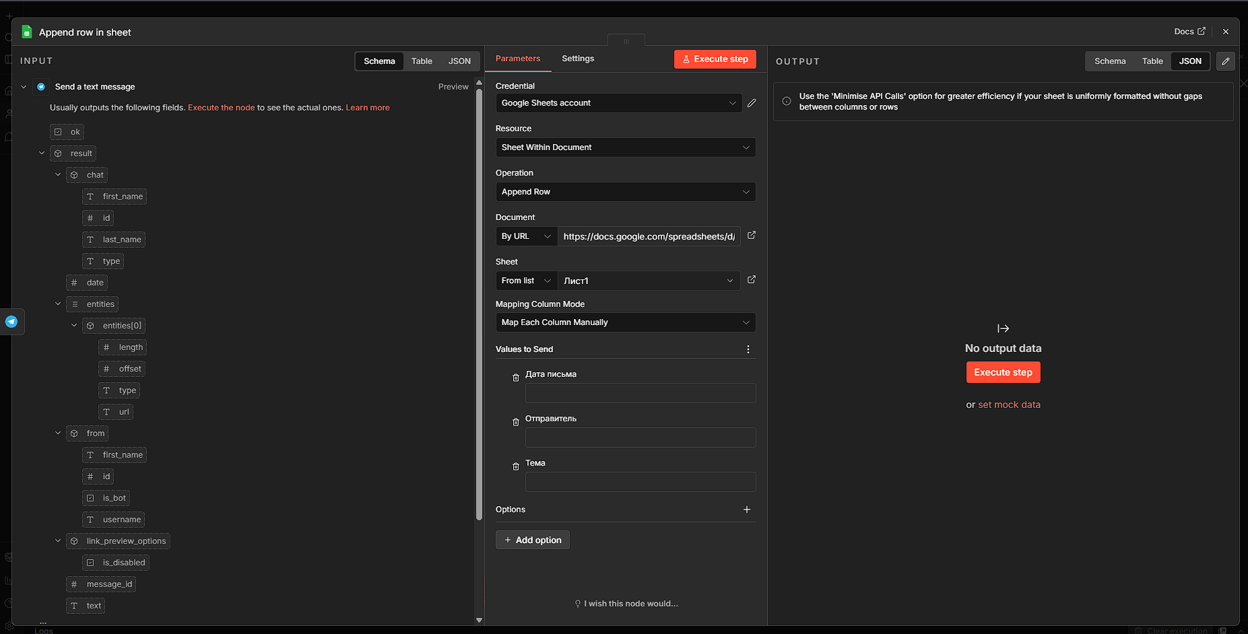This screenshot has height=634, width=1248.
Task: Click the Add option button
Action: [x=533, y=540]
